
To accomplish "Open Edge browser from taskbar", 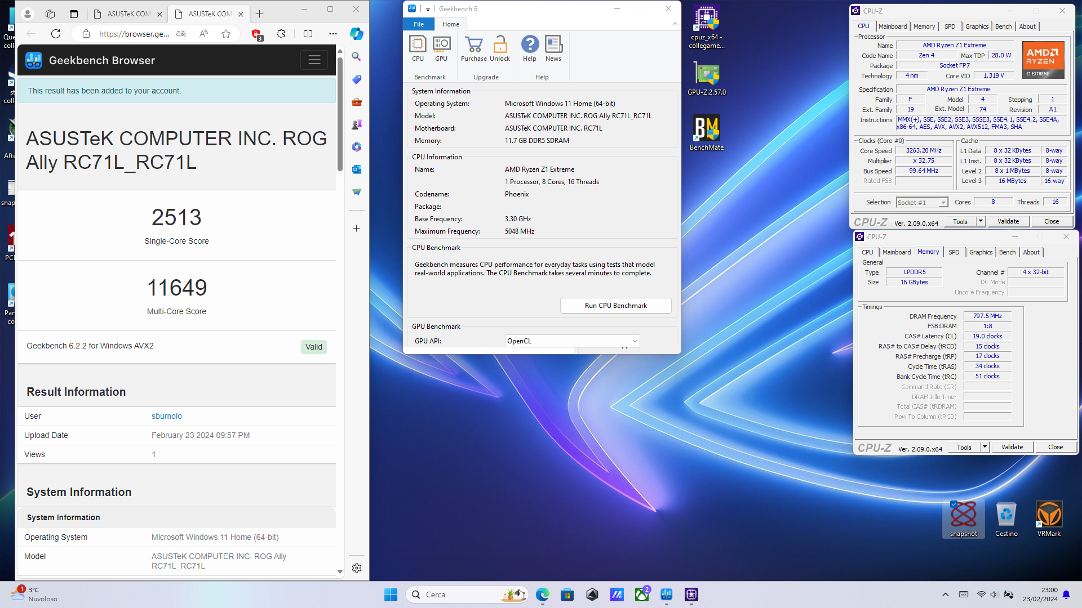I will (543, 594).
